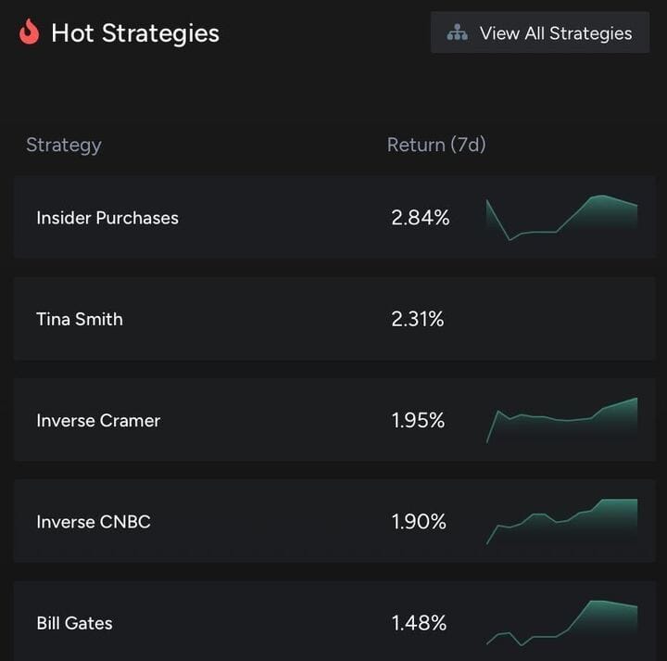Click the 1.48% return value

pos(419,623)
